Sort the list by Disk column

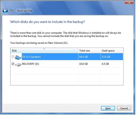pos(44,50)
